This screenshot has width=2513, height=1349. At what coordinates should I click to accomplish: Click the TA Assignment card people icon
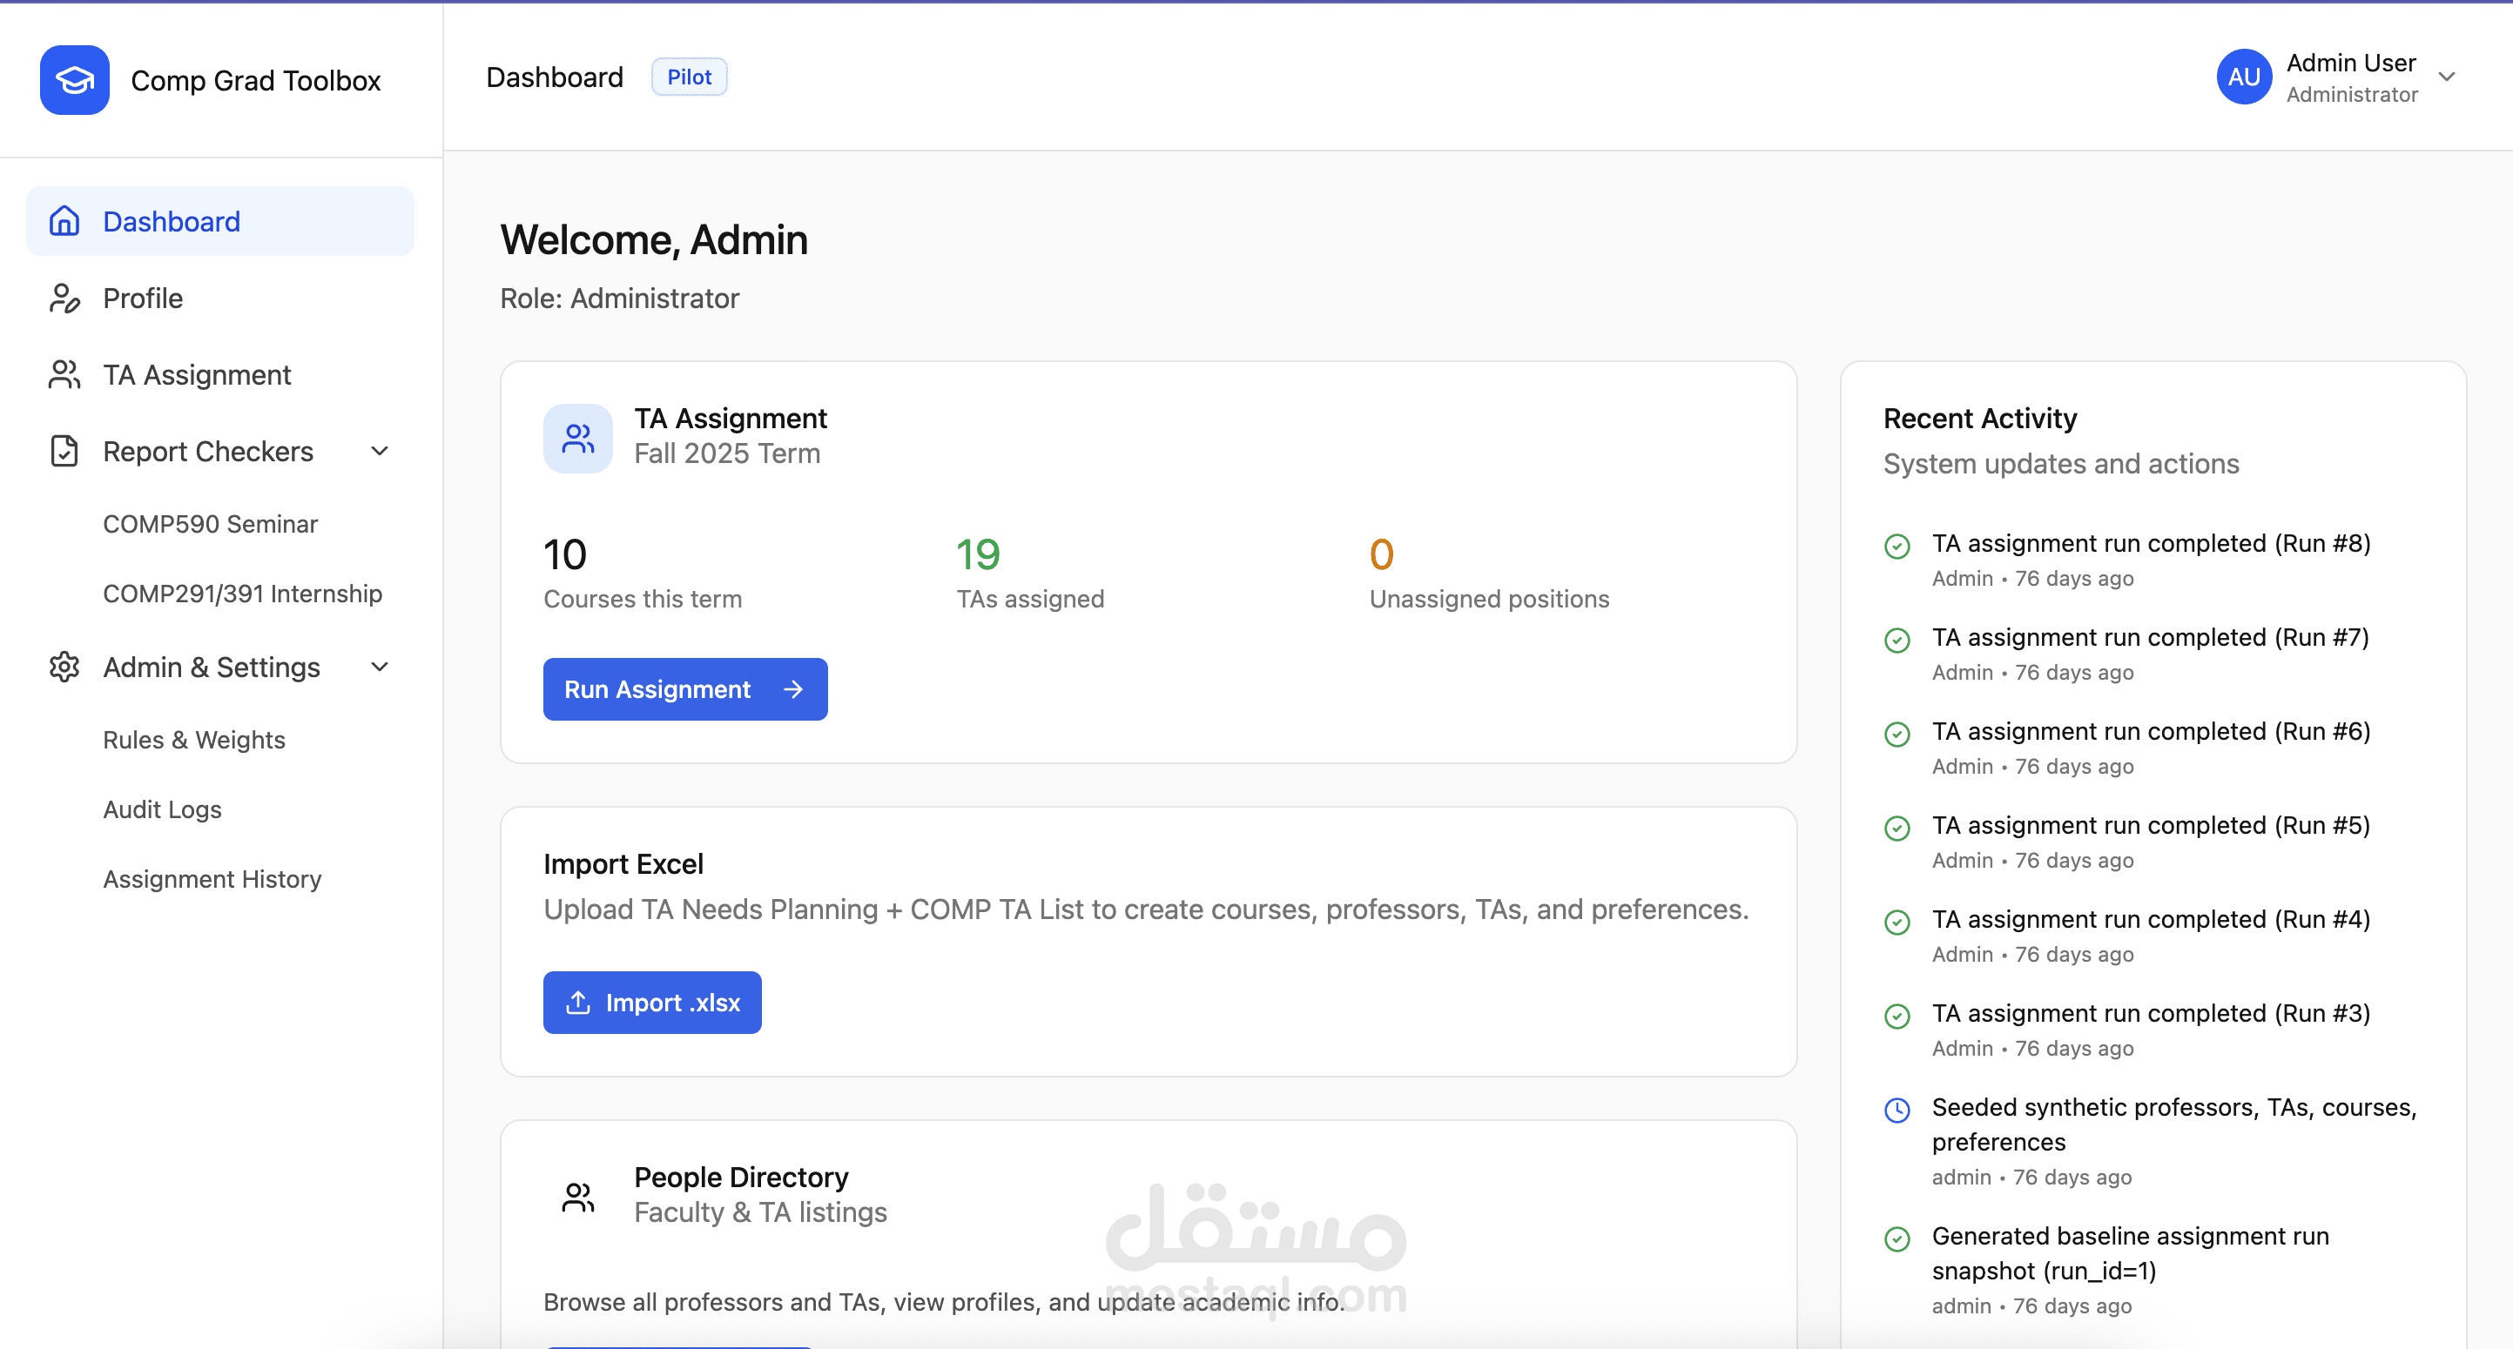(577, 439)
